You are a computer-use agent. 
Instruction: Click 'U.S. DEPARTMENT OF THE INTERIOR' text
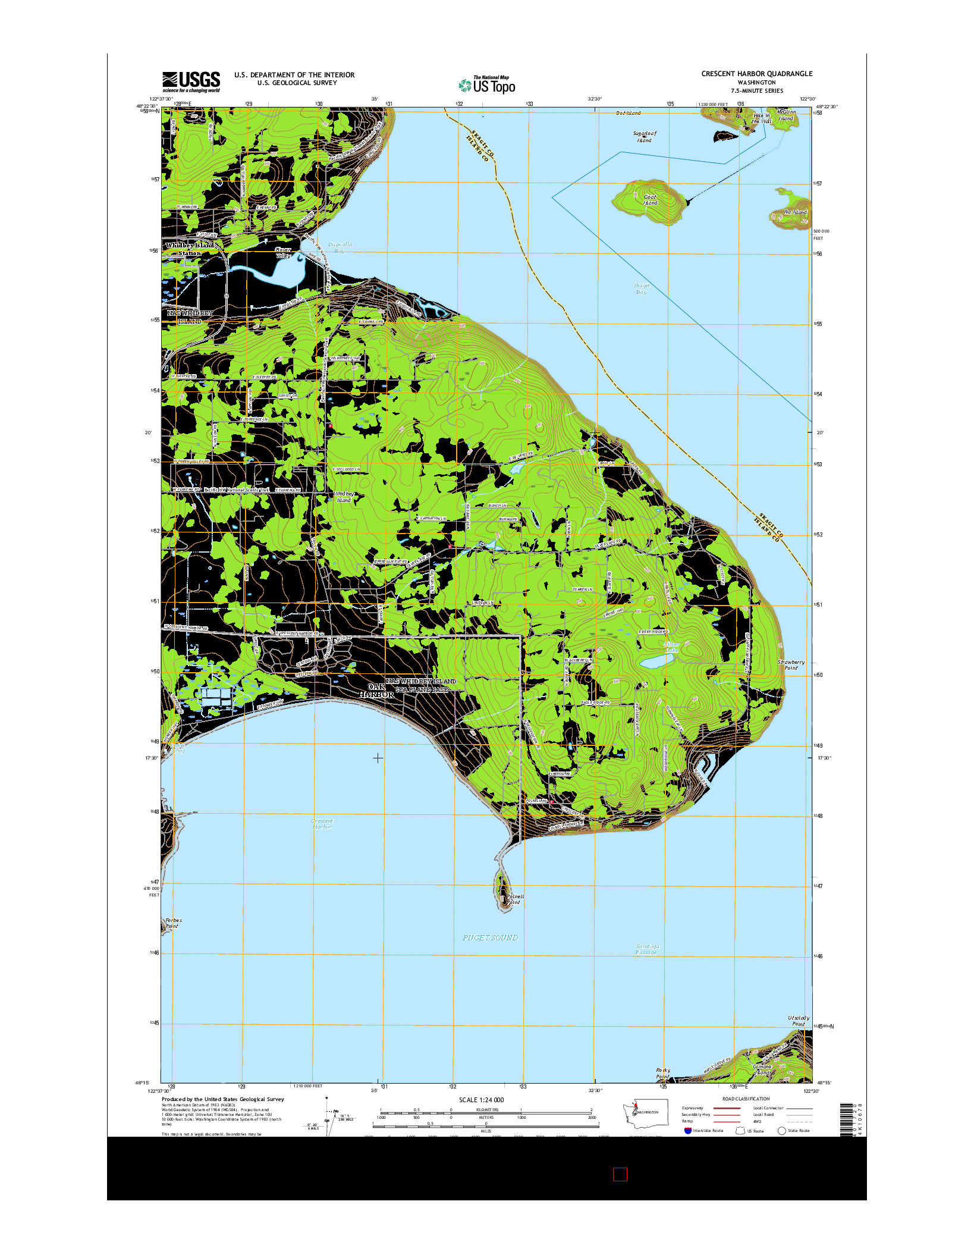(294, 75)
